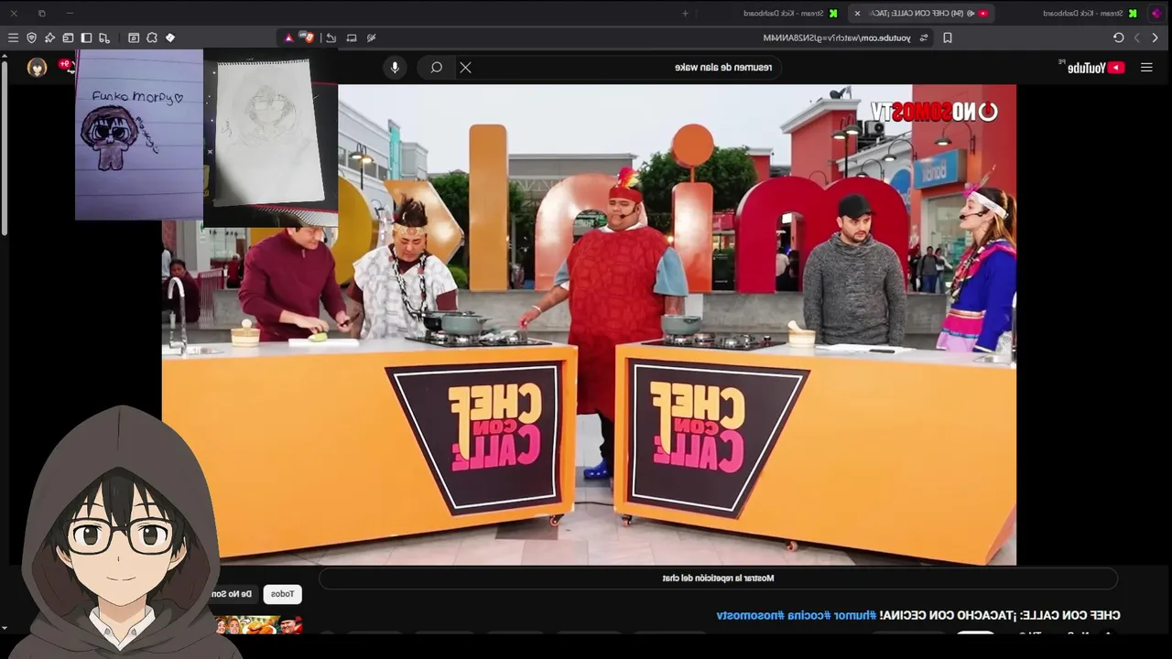The image size is (1172, 659).
Task: Click the Chef con Calle video player
Action: pyautogui.click(x=589, y=325)
